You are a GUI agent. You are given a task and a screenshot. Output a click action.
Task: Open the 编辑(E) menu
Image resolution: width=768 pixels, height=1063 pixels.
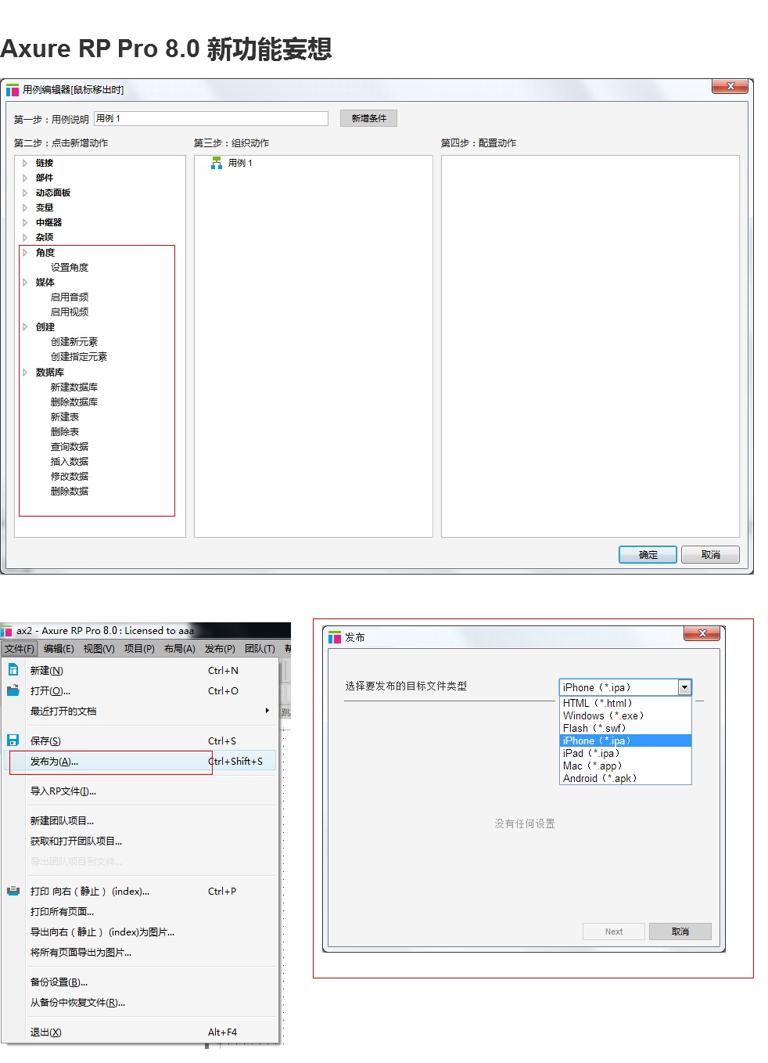pyautogui.click(x=59, y=649)
